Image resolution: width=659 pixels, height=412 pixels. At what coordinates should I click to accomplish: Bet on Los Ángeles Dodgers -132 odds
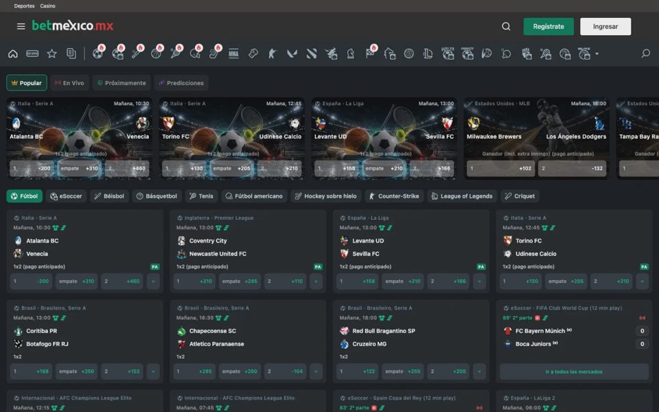(572, 168)
